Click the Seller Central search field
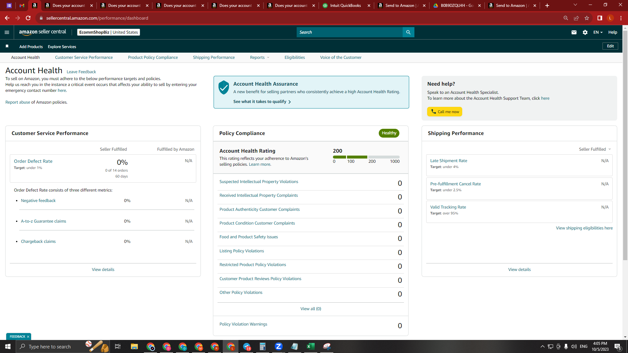The height and width of the screenshot is (353, 628). [349, 32]
